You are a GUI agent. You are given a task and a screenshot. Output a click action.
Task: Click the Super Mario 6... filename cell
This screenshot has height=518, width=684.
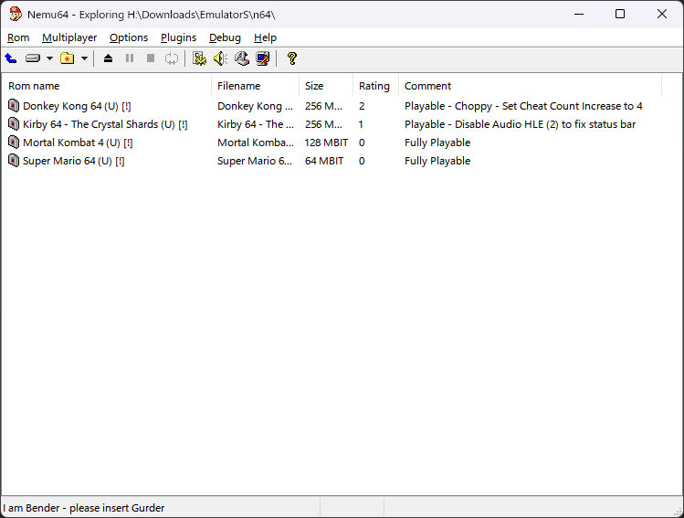pyautogui.click(x=255, y=161)
